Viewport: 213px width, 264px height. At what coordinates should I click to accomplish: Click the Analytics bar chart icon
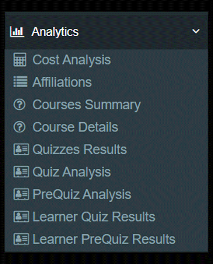tap(17, 32)
